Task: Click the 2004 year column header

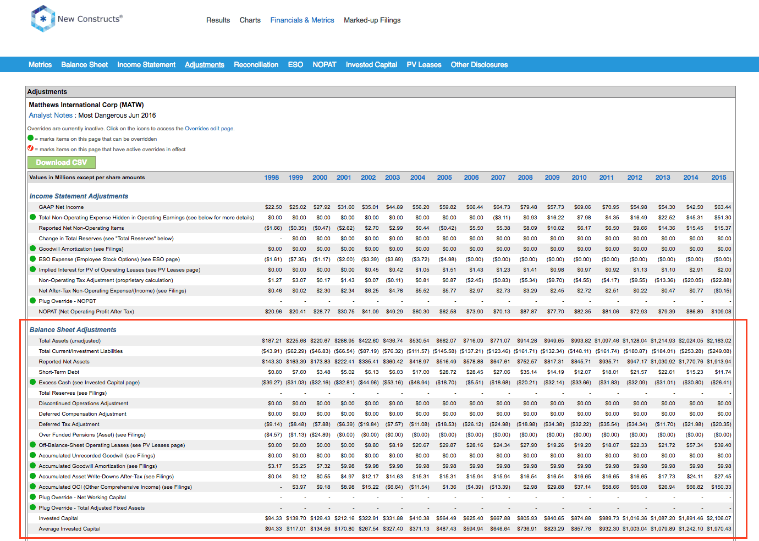Action: tap(418, 178)
